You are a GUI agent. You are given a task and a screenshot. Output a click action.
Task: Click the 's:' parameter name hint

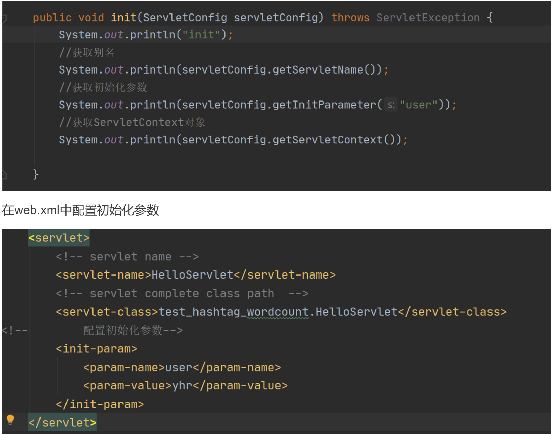(x=391, y=105)
